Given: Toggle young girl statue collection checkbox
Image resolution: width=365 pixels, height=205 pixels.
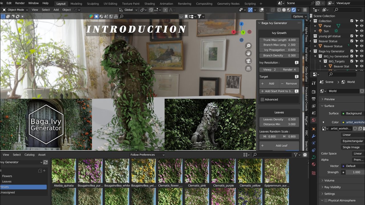Looking at the screenshot, I should [x=352, y=36].
